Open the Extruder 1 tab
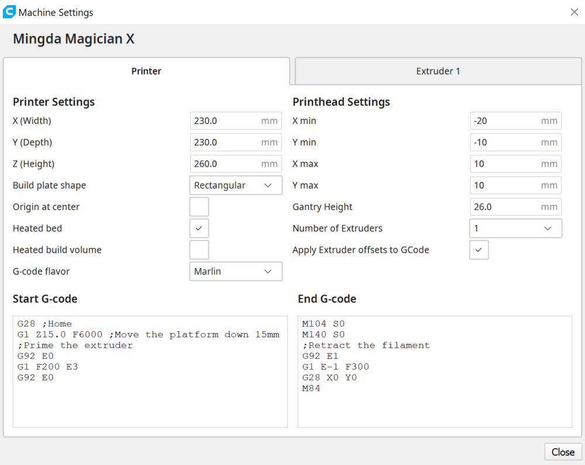This screenshot has height=465, width=585. point(438,71)
